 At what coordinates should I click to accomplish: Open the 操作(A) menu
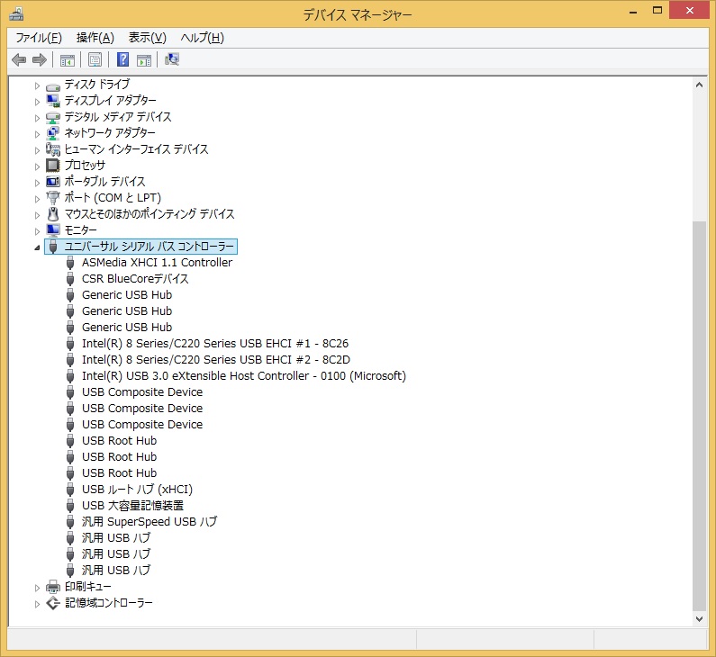pyautogui.click(x=95, y=38)
